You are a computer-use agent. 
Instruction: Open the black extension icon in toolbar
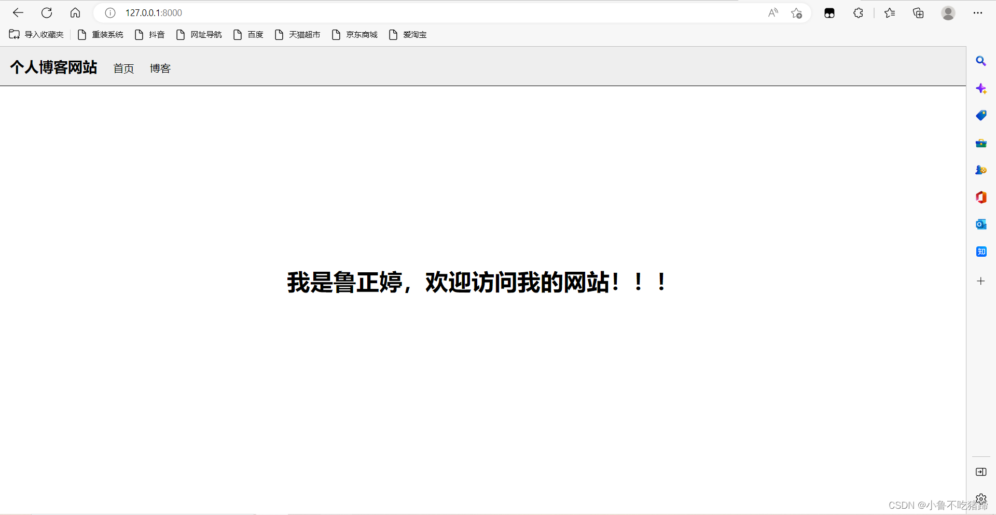(x=829, y=13)
